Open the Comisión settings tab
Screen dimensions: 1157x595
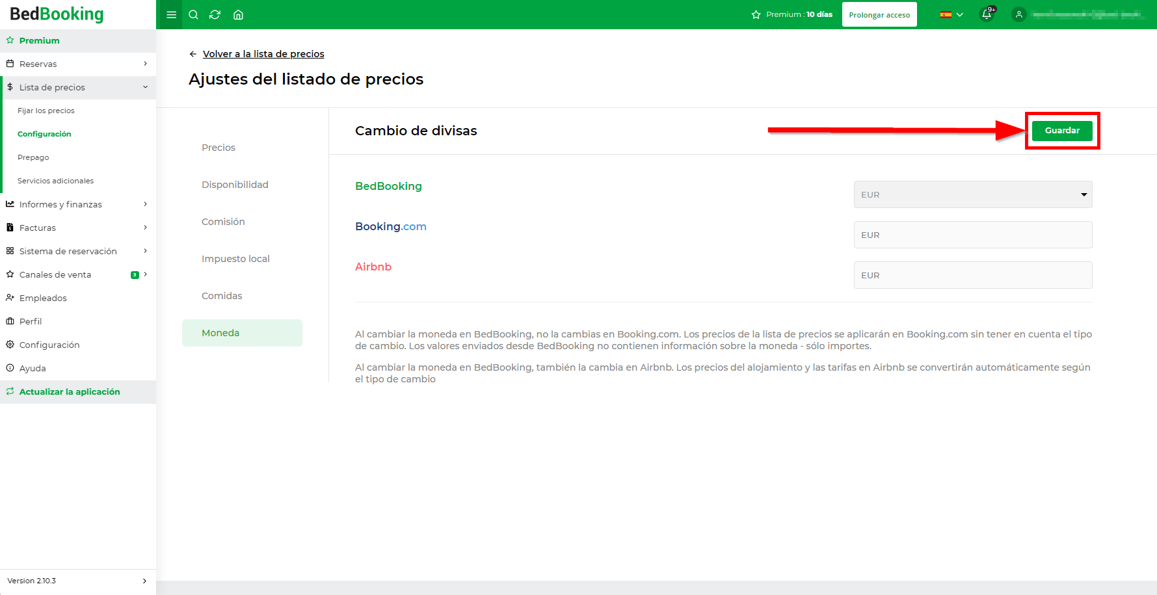point(223,222)
